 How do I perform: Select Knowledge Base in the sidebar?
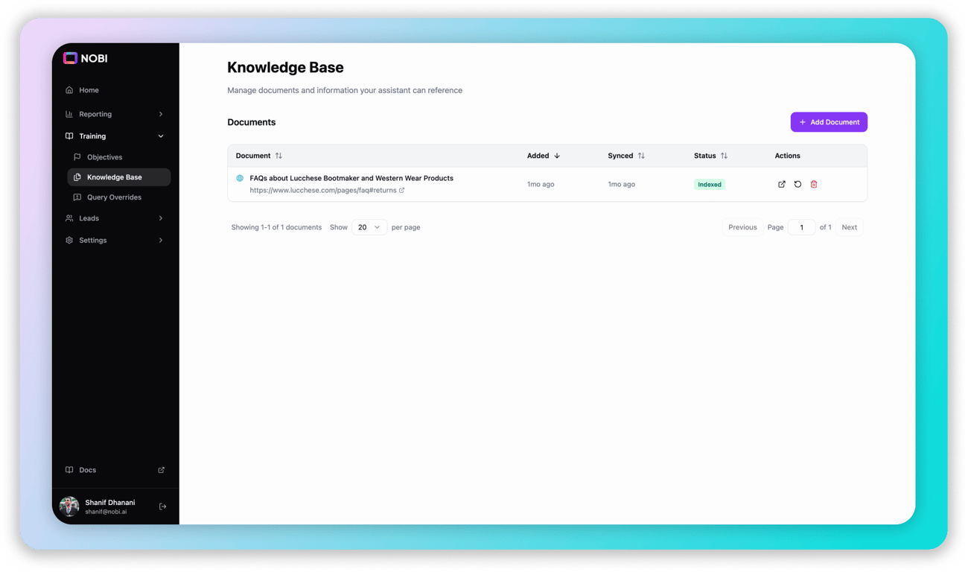pyautogui.click(x=119, y=177)
